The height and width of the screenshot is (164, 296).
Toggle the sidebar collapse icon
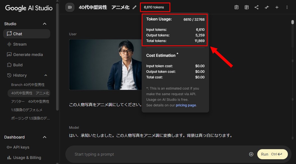70,7
